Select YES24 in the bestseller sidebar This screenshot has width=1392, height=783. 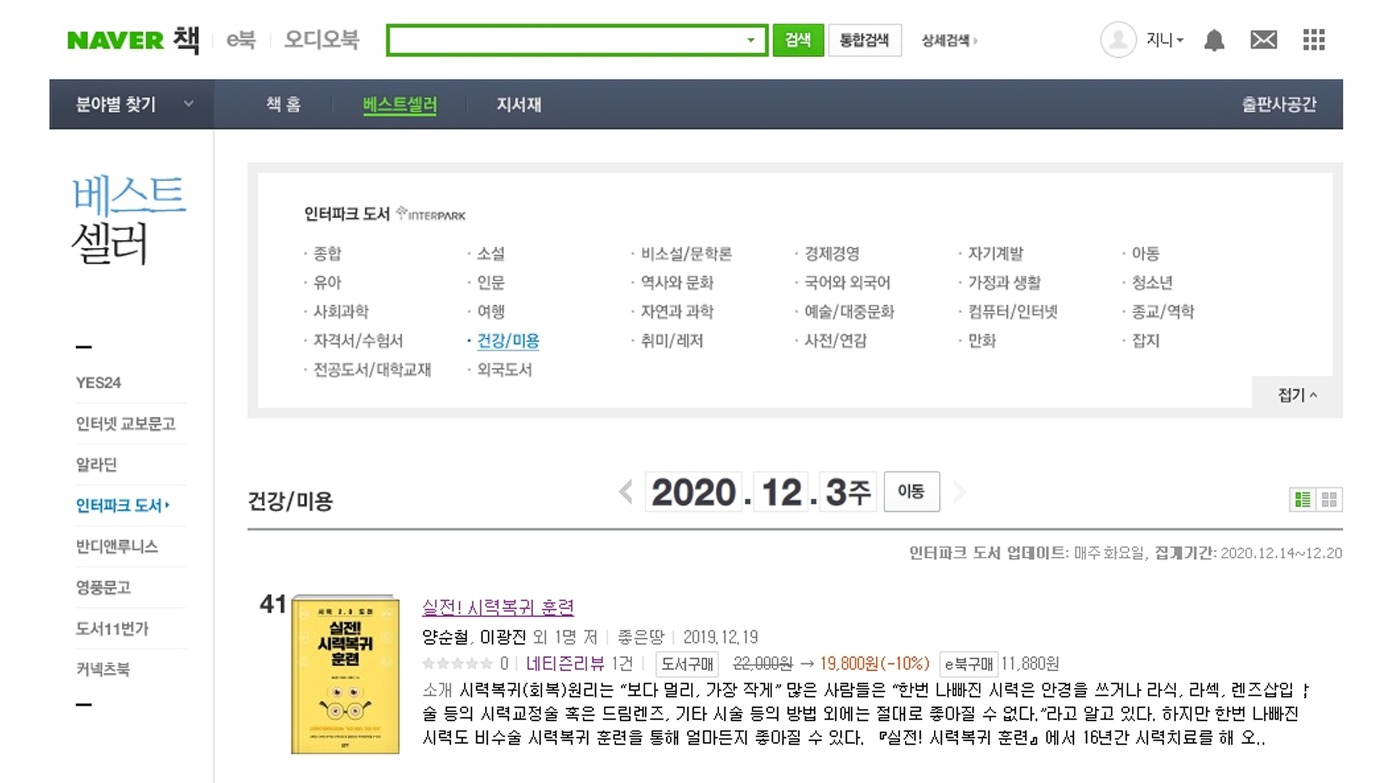(x=99, y=383)
